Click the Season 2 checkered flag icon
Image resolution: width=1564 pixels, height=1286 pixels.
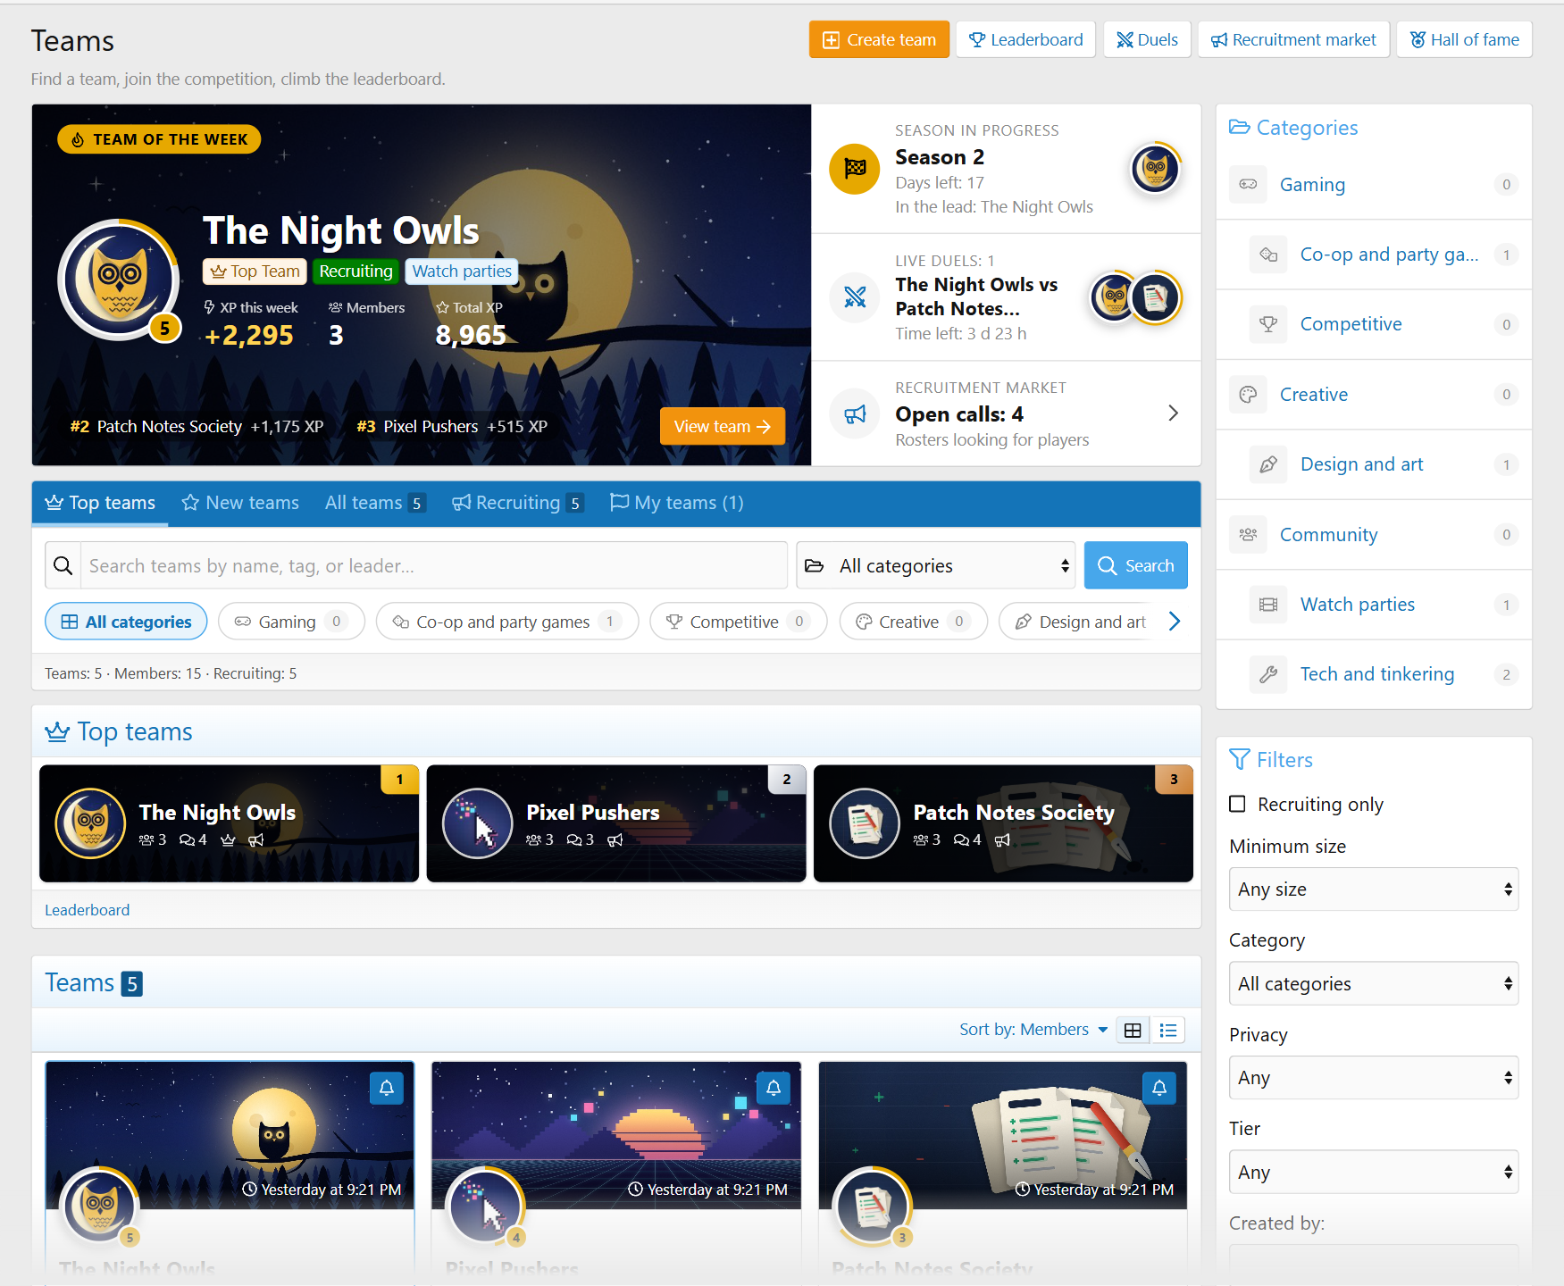click(855, 169)
